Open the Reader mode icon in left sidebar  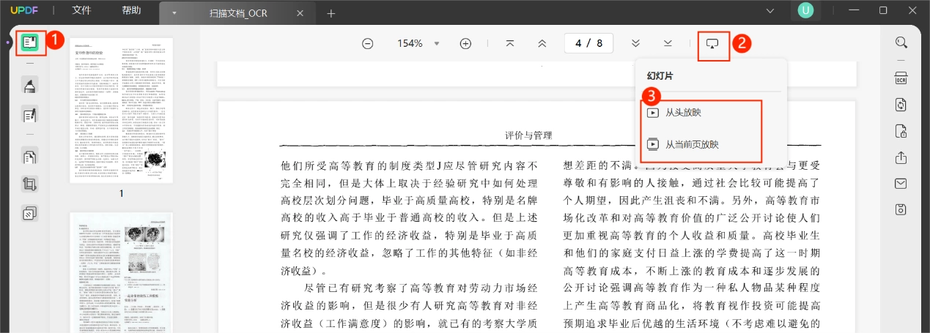click(x=30, y=42)
